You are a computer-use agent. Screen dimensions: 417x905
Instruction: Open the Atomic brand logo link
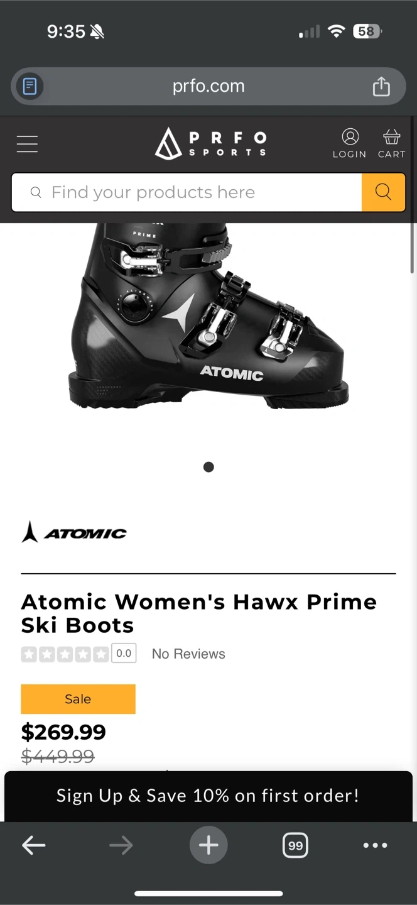(74, 532)
